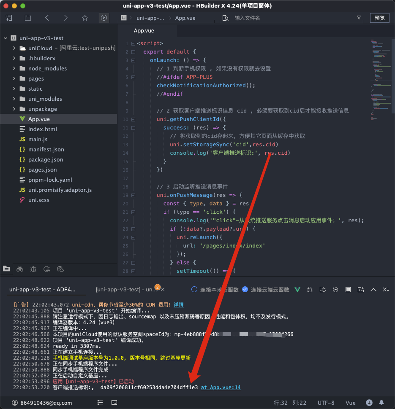Select App.vue in the file tree
395x409 pixels.
pos(59,119)
